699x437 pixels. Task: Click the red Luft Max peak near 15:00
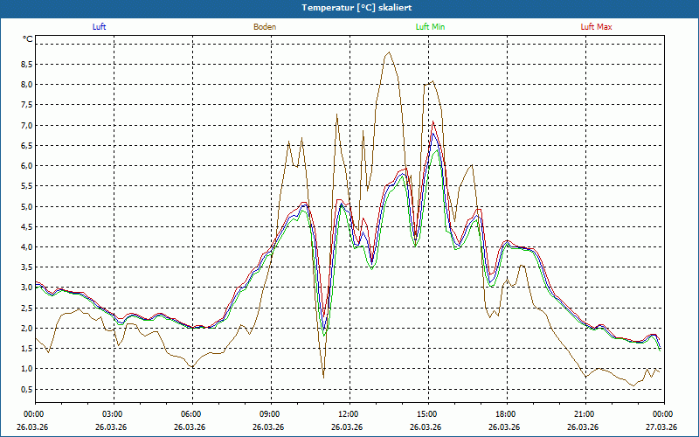(x=432, y=122)
